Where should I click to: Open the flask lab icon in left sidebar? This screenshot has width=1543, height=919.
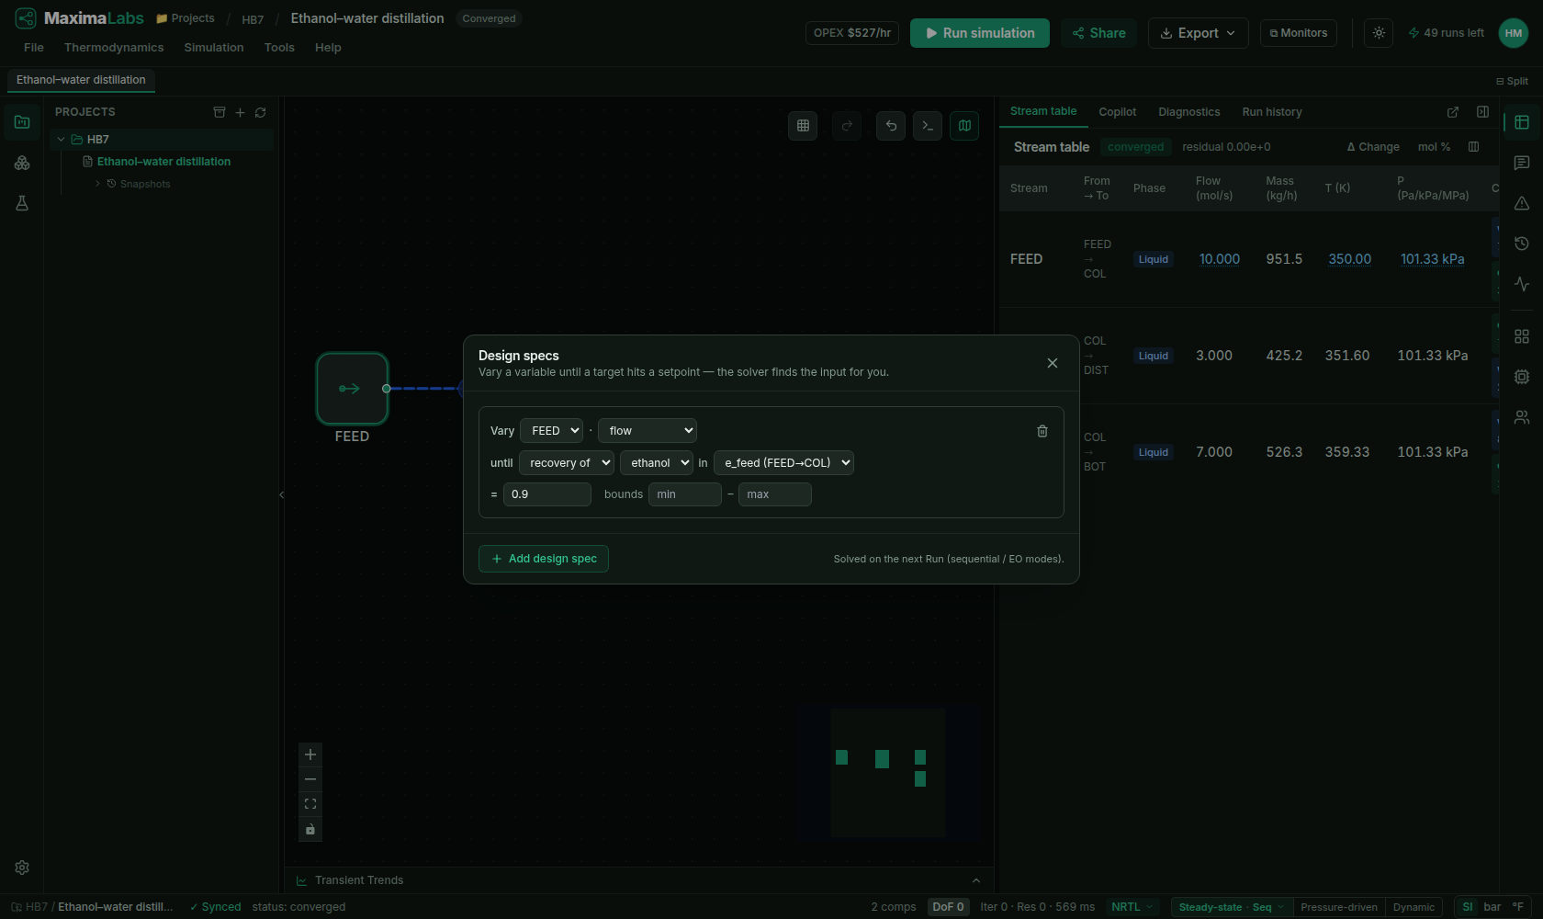click(x=22, y=203)
